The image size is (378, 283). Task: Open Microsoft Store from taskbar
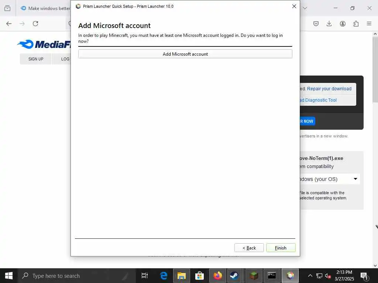200,276
